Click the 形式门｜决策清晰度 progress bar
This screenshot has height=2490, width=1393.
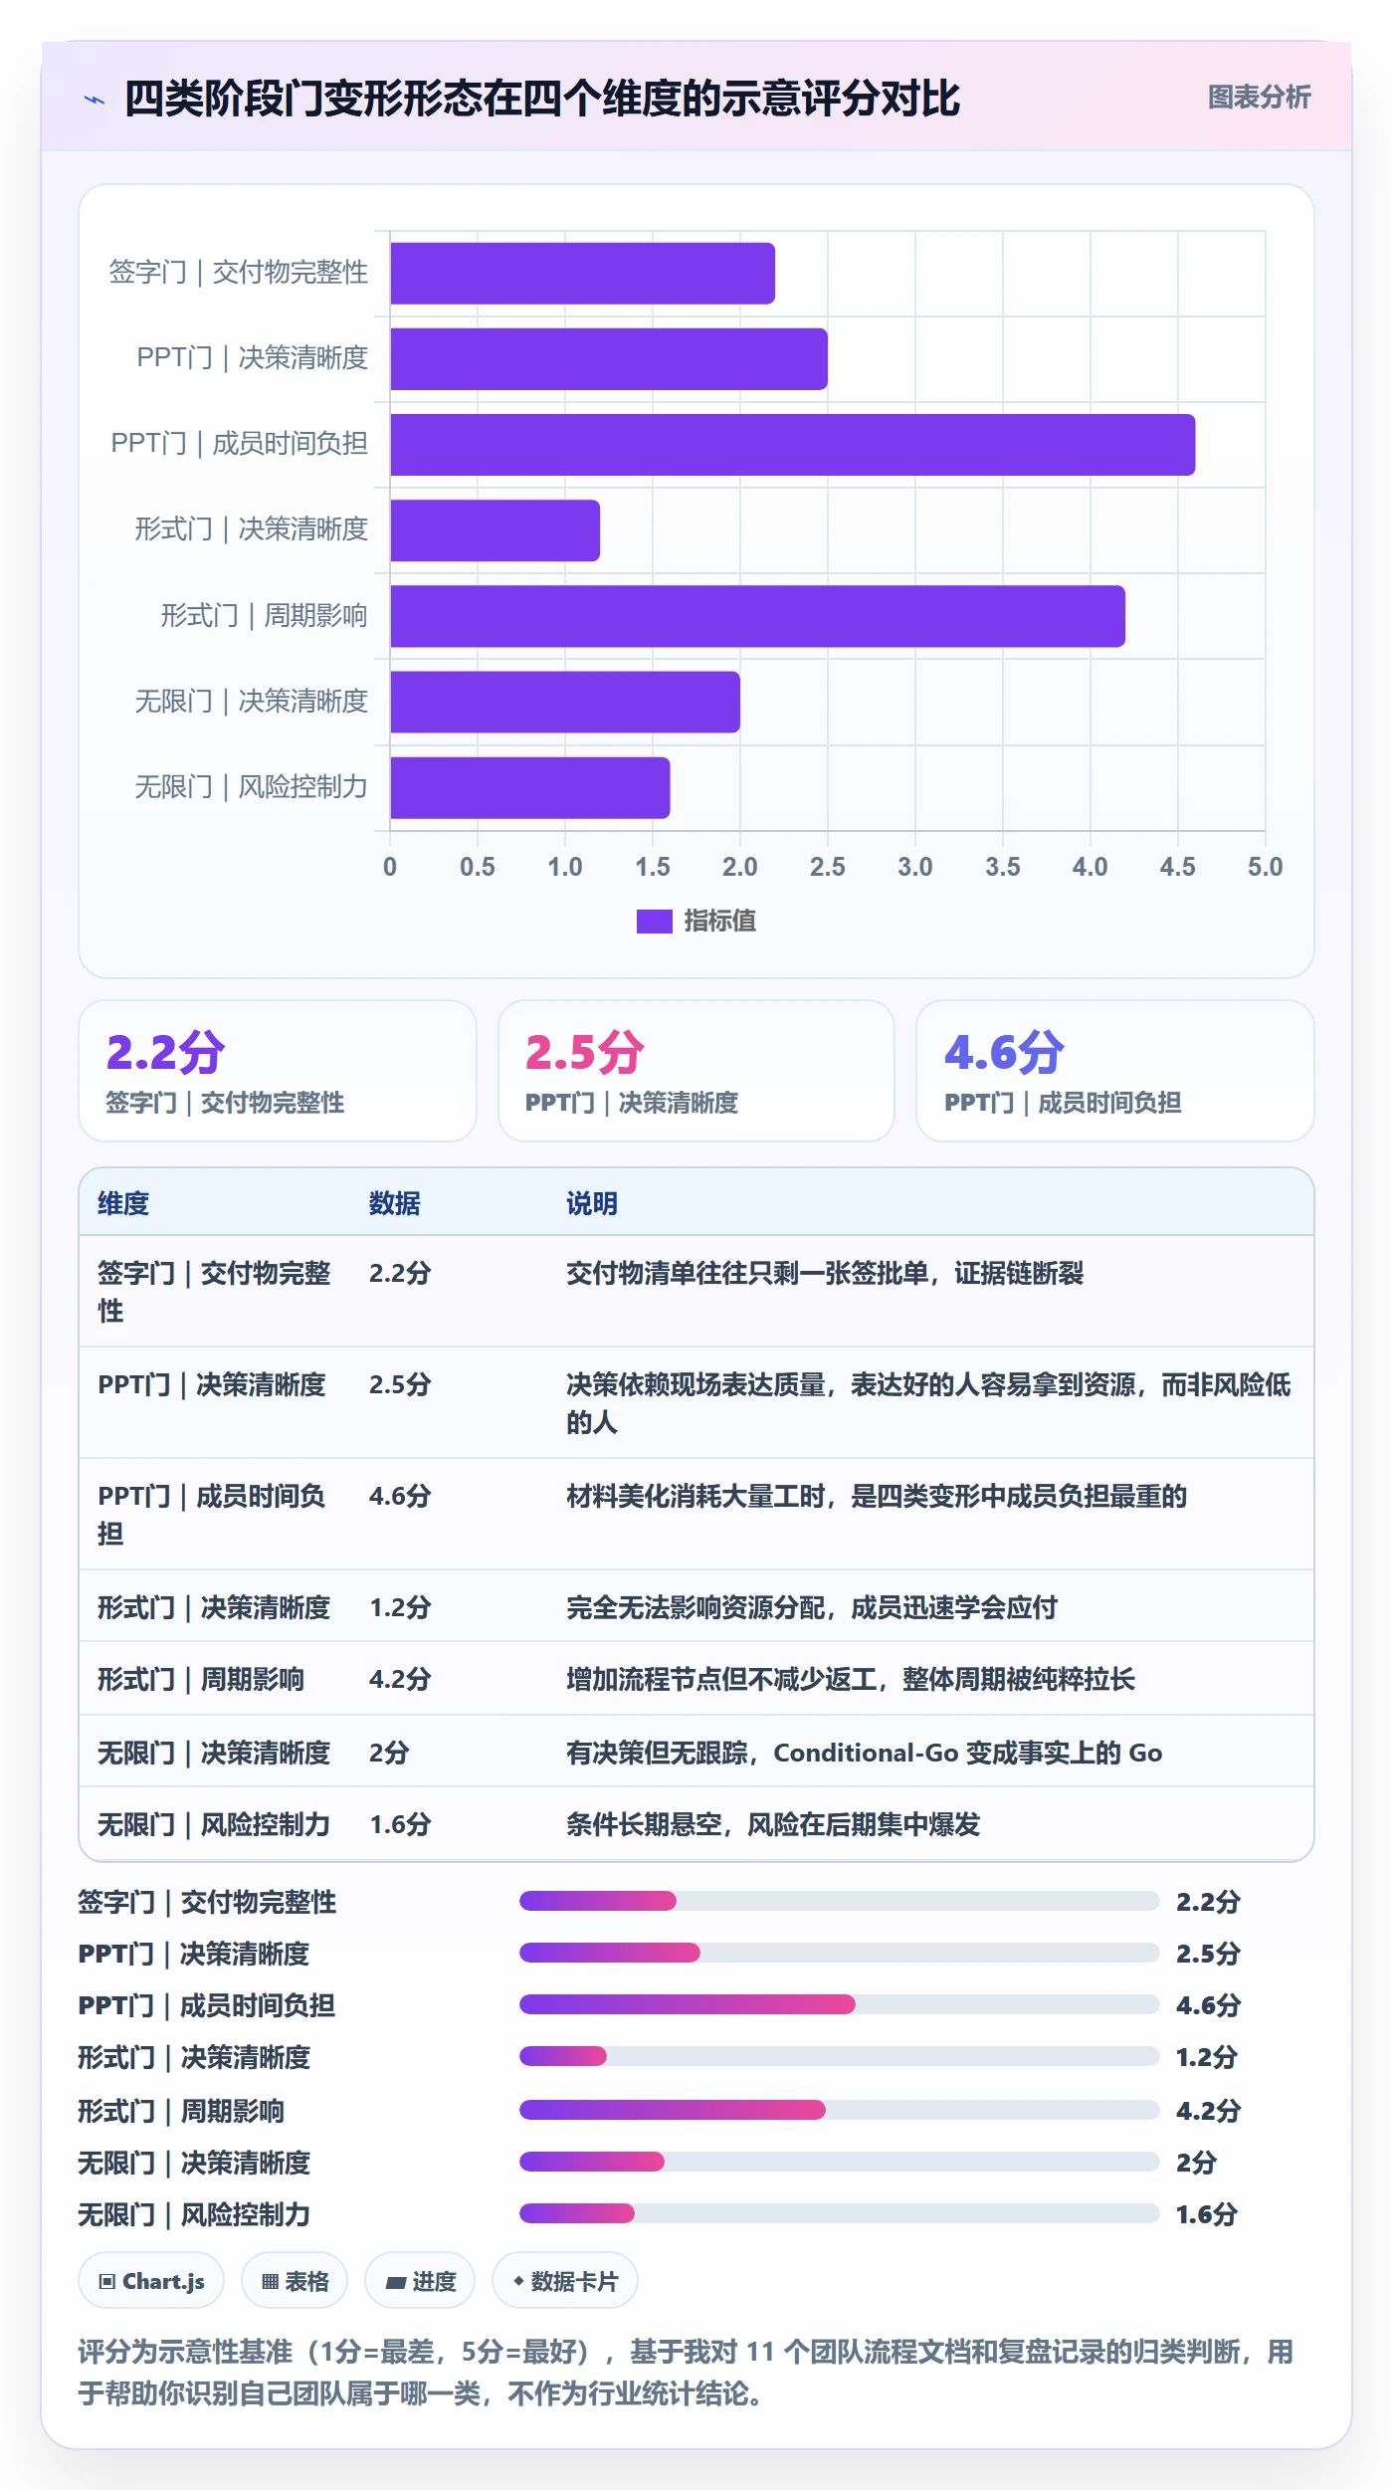coord(840,2056)
